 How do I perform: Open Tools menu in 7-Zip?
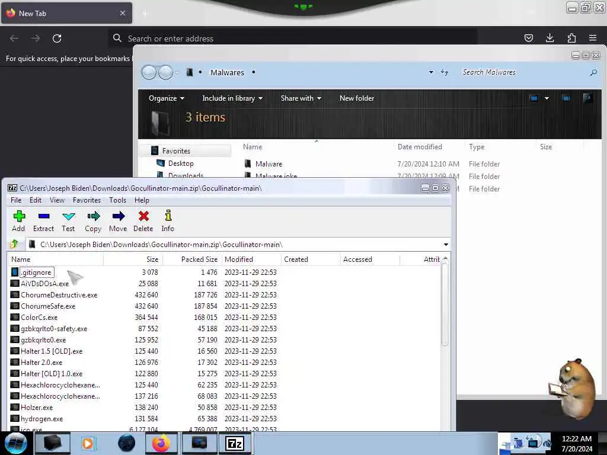click(x=117, y=200)
